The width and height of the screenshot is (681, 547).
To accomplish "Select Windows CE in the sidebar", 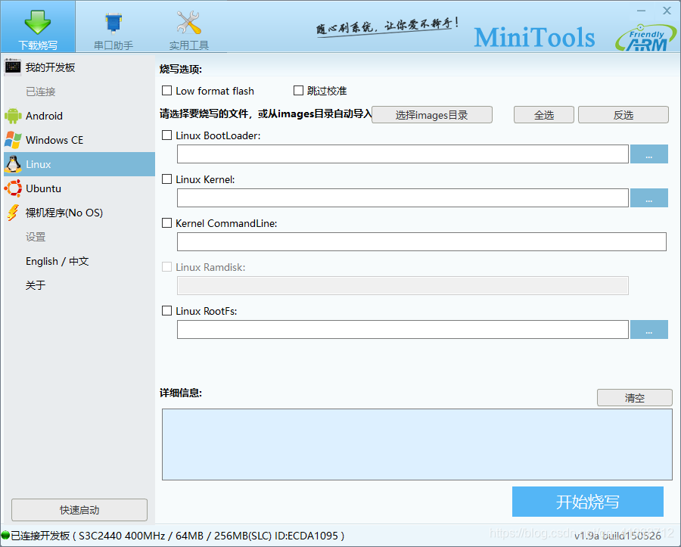I will coord(79,140).
